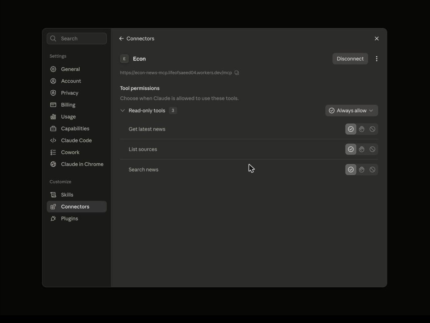Click the econ-news-mcp URL text
The width and height of the screenshot is (430, 323).
(176, 73)
